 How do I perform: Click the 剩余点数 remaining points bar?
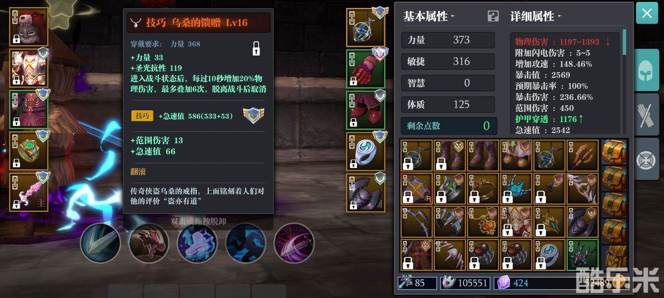point(449,126)
